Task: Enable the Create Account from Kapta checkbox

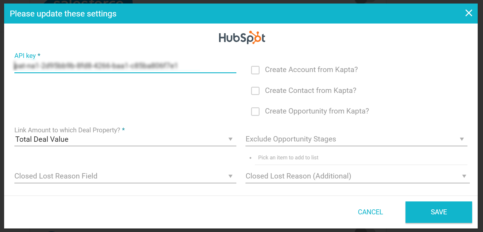Action: (255, 70)
